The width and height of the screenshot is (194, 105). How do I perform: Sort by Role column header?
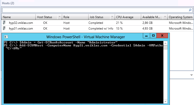75,17
